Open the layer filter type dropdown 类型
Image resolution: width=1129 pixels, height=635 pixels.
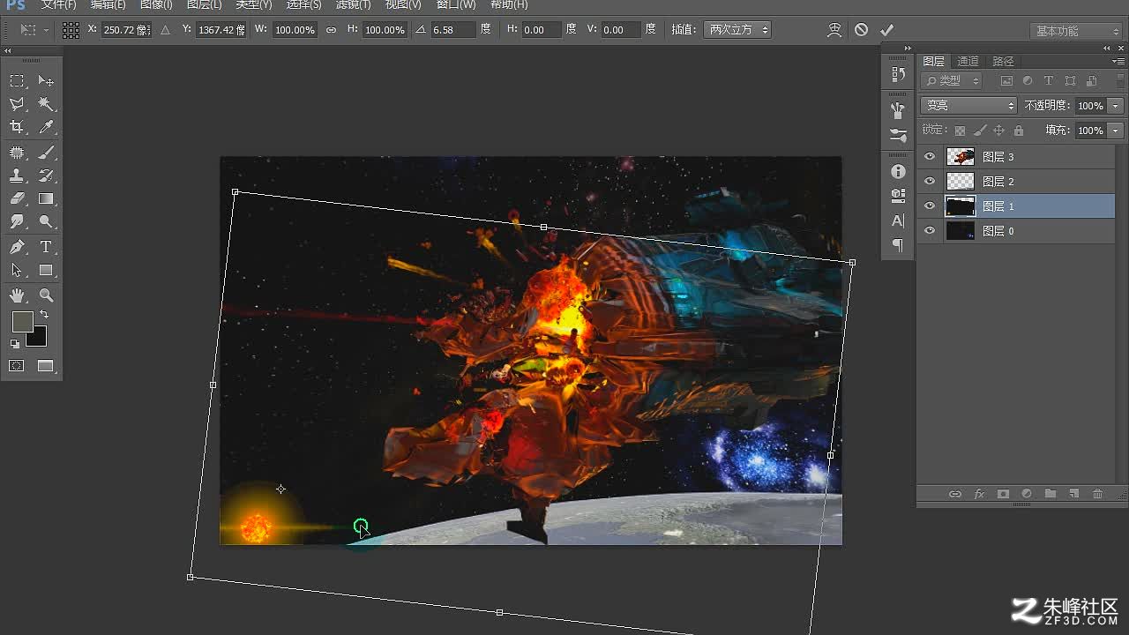coord(951,80)
